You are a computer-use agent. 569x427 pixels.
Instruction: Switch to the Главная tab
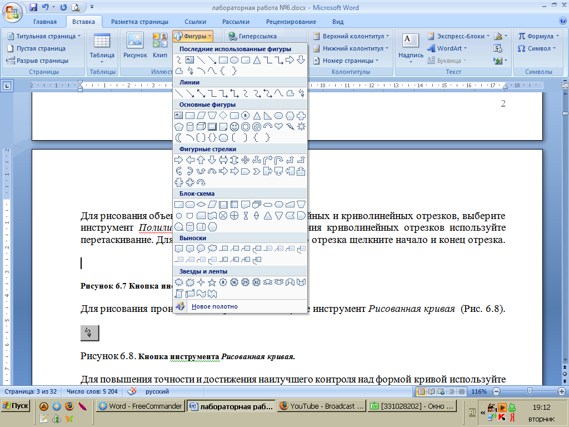(45, 22)
